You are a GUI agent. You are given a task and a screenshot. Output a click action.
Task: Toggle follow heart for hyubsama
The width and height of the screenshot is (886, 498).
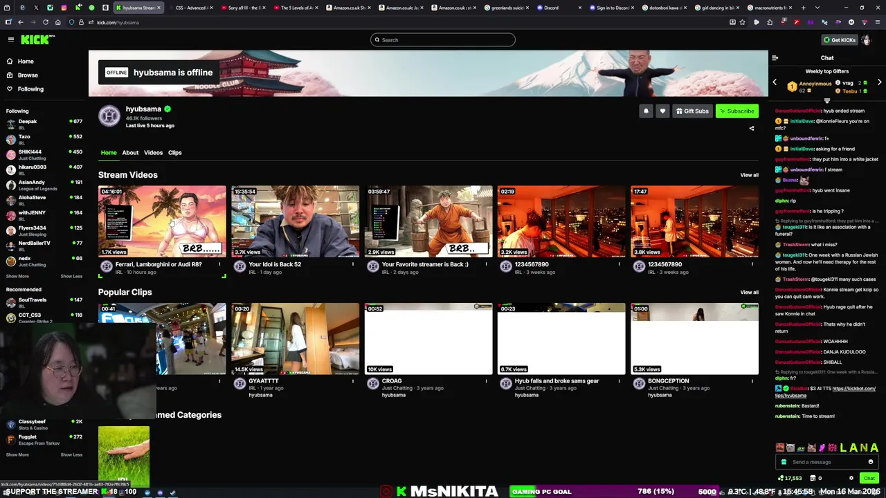coord(662,111)
